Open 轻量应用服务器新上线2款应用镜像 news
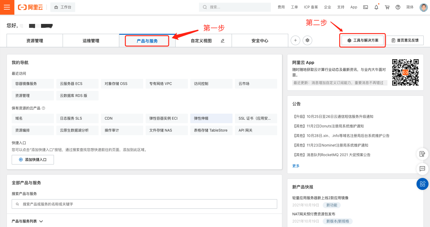The image size is (430, 227). pyautogui.click(x=320, y=198)
